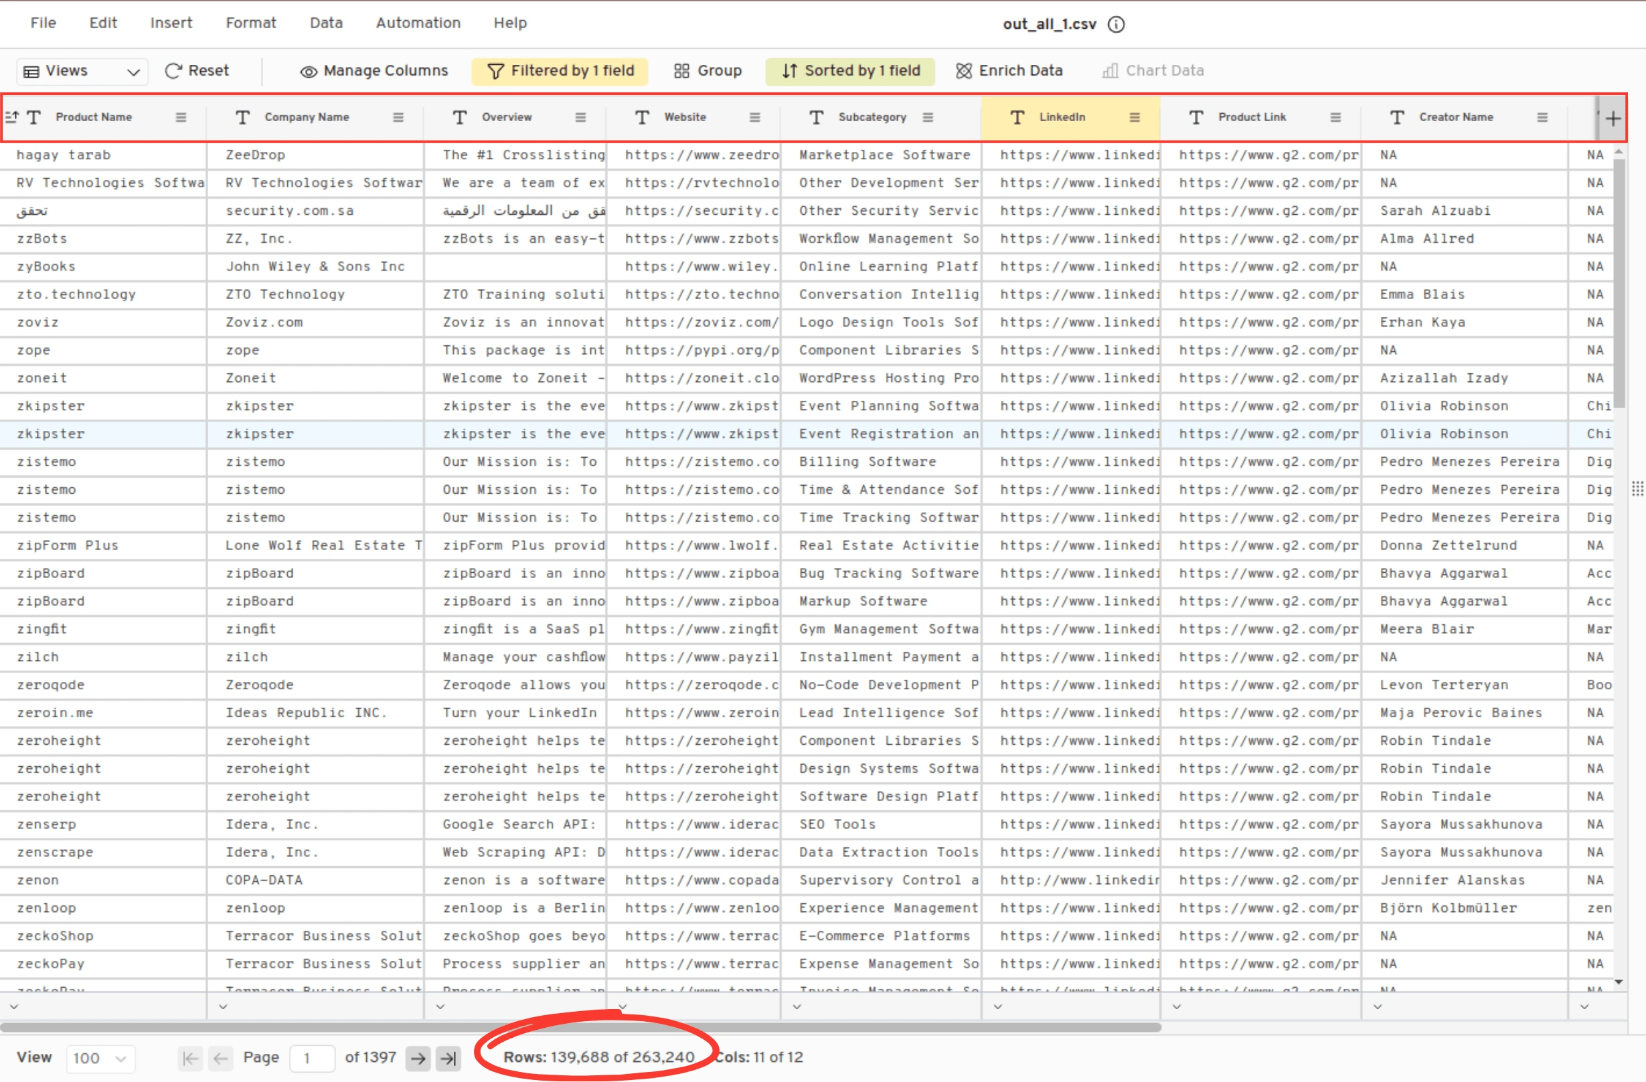This screenshot has width=1646, height=1082.
Task: Add a new column with the plus icon
Action: click(1612, 118)
